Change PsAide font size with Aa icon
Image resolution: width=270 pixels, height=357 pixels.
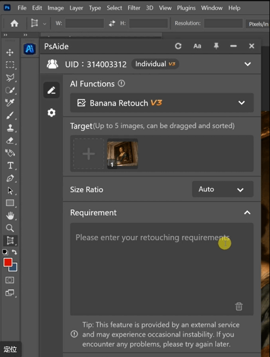tap(197, 46)
